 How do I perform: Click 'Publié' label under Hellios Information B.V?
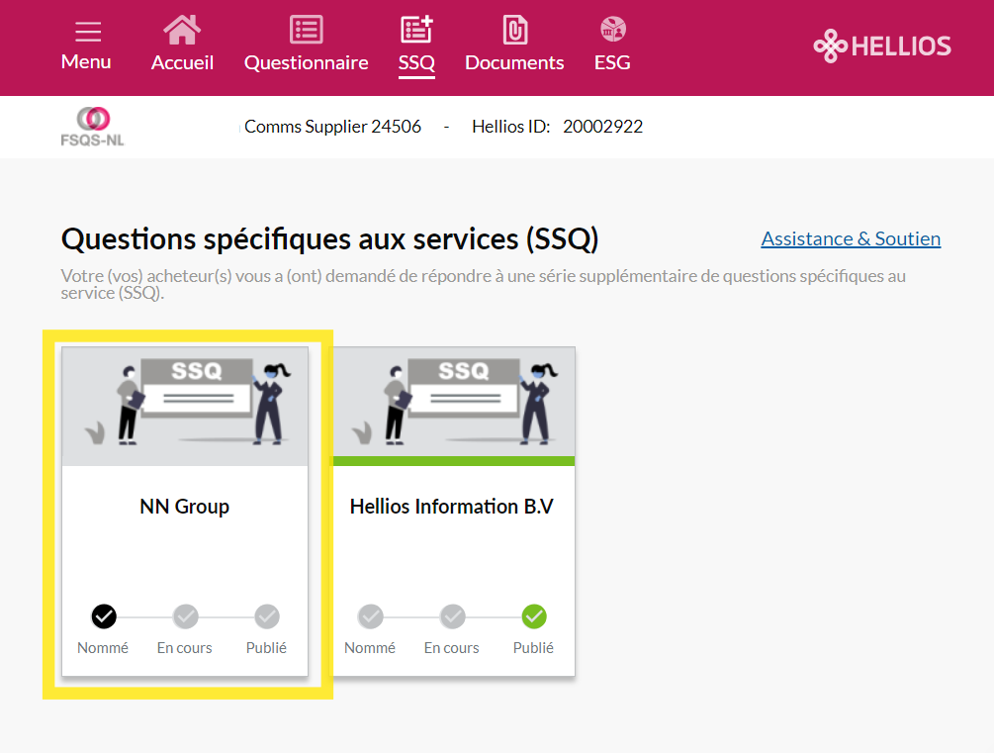click(533, 648)
